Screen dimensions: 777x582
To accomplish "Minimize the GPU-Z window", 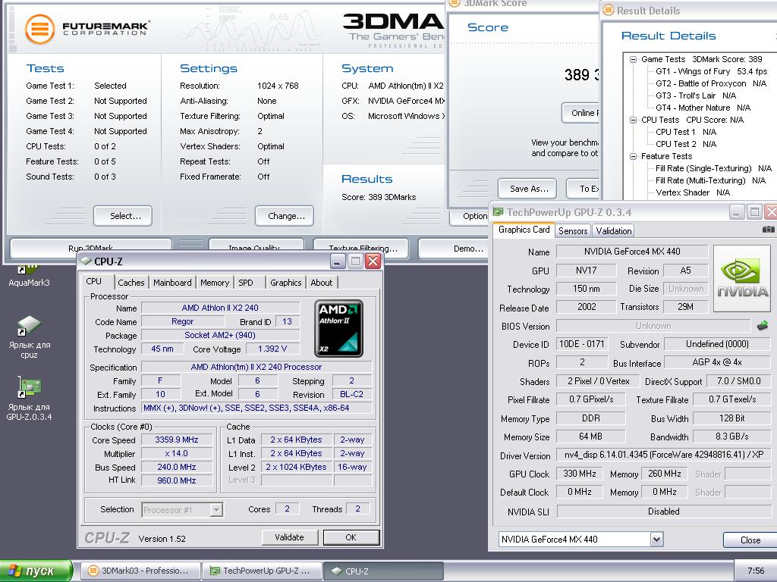I will point(736,212).
